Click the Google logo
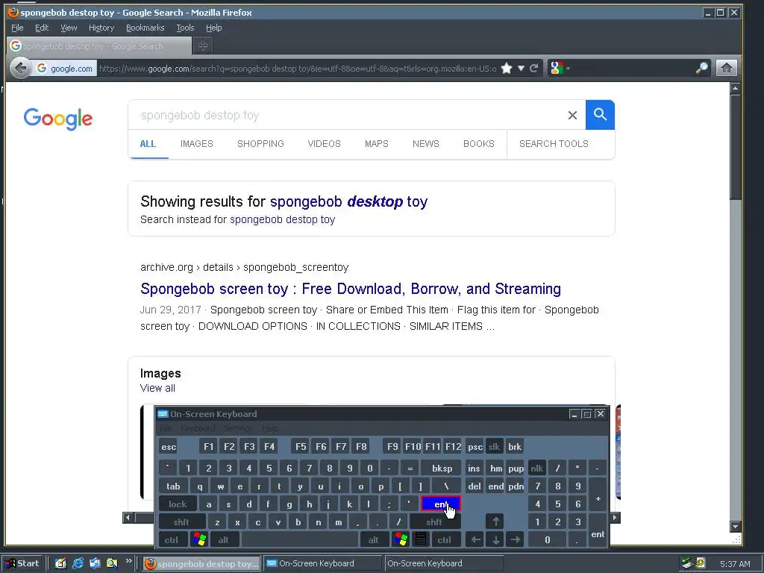 (x=58, y=119)
